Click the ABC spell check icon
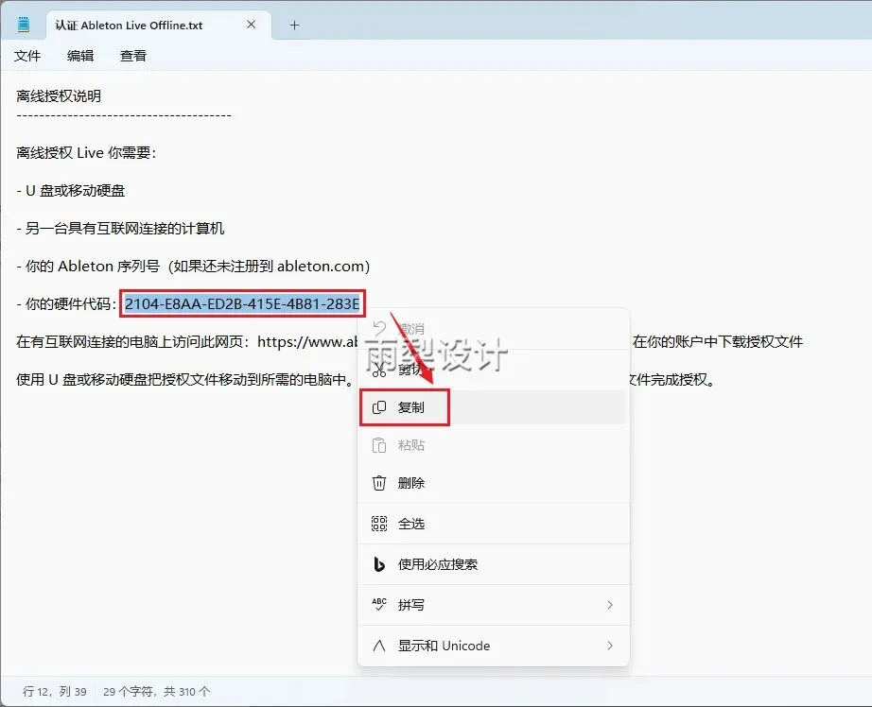The width and height of the screenshot is (872, 707). 378,604
